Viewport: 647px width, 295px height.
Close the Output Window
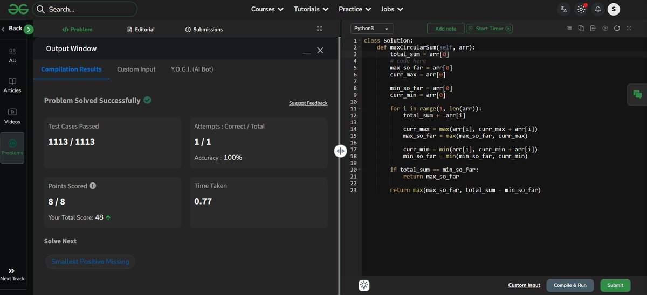click(320, 50)
